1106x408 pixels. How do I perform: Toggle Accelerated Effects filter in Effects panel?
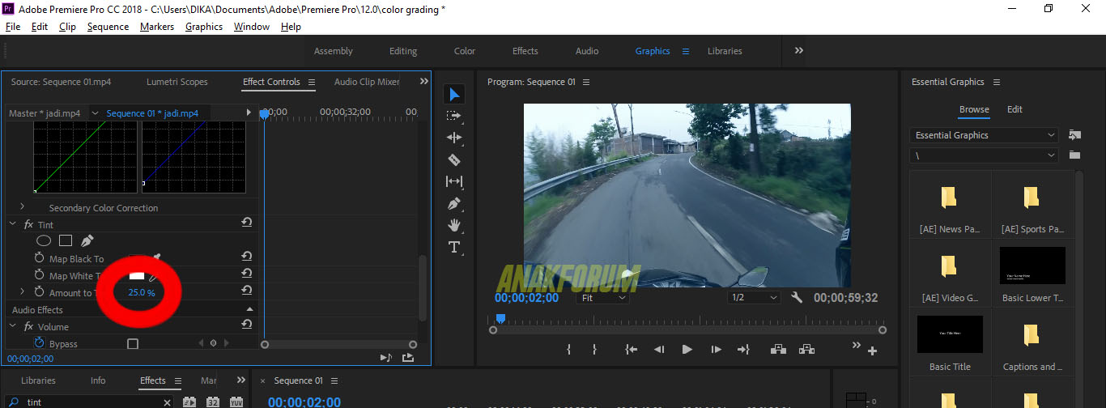[189, 402]
